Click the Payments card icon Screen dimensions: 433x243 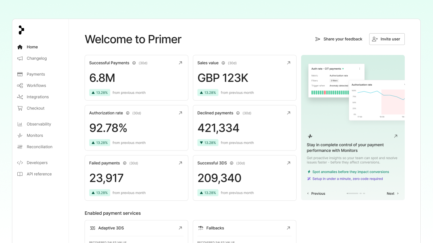coord(20,74)
